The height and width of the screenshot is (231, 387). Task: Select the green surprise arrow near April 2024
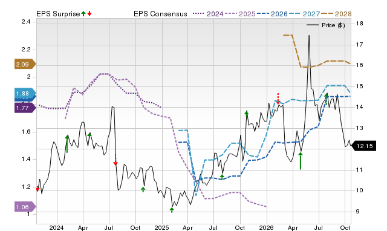(89, 136)
